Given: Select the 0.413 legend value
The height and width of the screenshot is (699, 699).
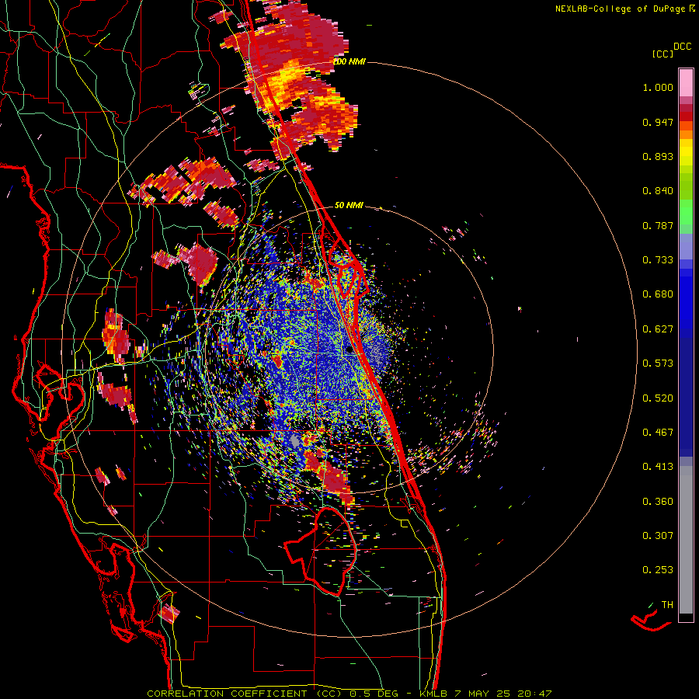Looking at the screenshot, I should pyautogui.click(x=658, y=467).
